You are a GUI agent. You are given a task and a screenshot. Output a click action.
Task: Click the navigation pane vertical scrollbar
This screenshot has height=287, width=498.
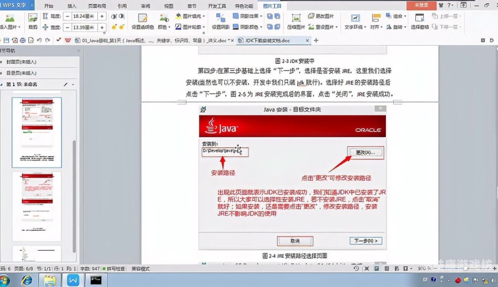tap(74, 196)
